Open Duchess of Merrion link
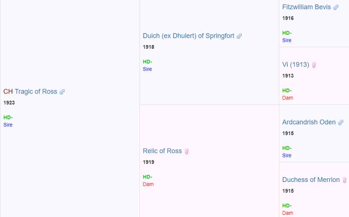The height and width of the screenshot is (217, 349). pos(311,179)
